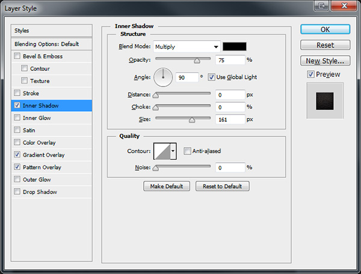Open the Blend Mode Multiply dropdown
Image resolution: width=361 pixels, height=274 pixels.
[x=187, y=47]
